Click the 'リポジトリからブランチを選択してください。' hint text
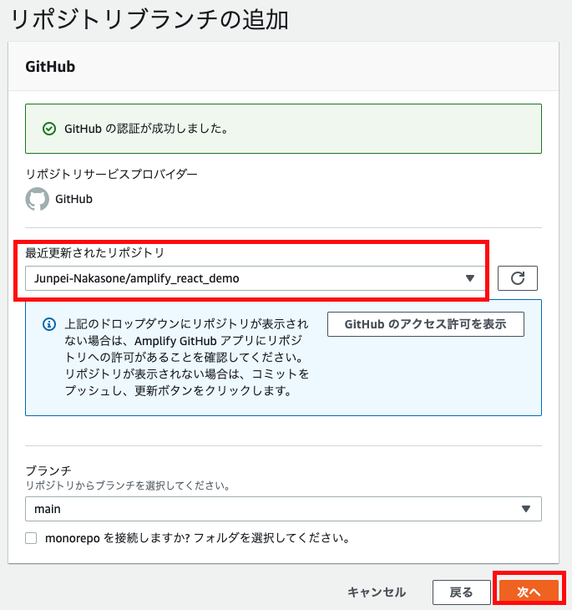The image size is (572, 610). point(128,485)
